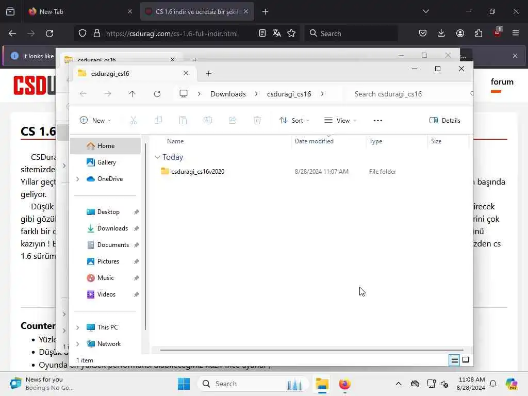
Task: Open Firefox application hamburger menu
Action: click(x=516, y=33)
